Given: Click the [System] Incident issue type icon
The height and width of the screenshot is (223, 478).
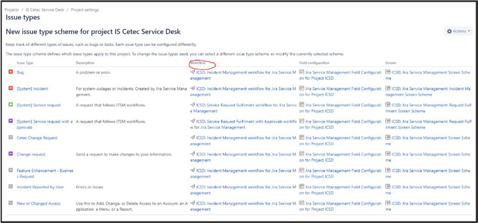Looking at the screenshot, I should (x=11, y=89).
